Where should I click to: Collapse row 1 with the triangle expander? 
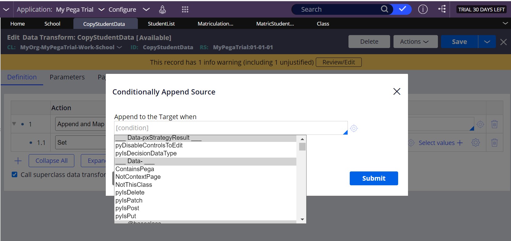pyautogui.click(x=14, y=124)
